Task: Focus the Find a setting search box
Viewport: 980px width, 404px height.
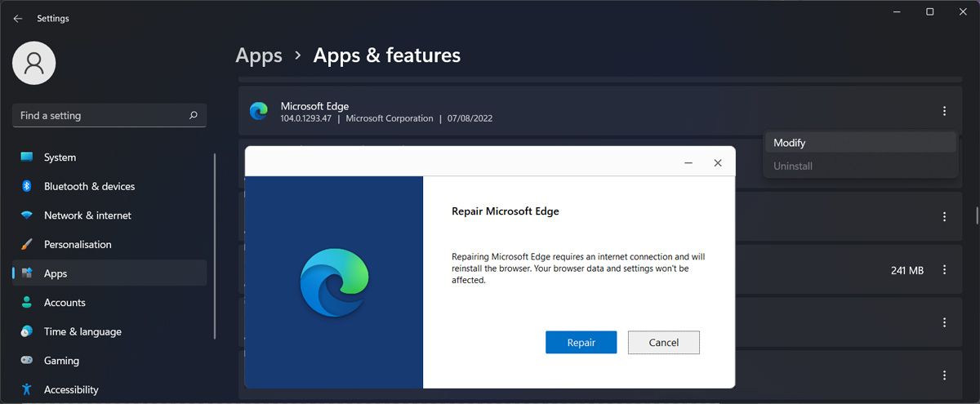Action: [x=109, y=116]
